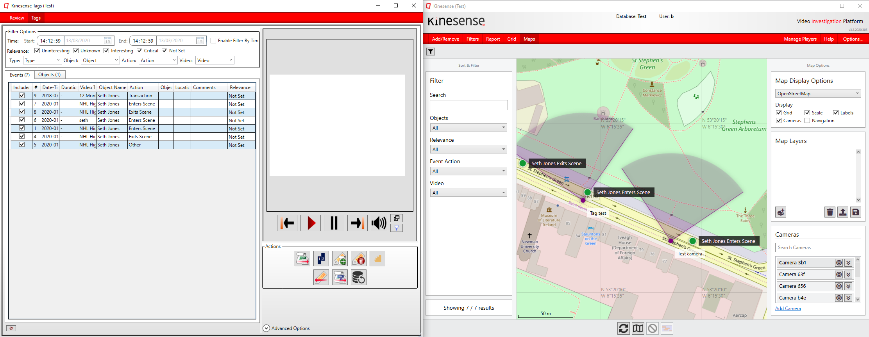Open the Video filter dropdown in Tags window

[215, 61]
